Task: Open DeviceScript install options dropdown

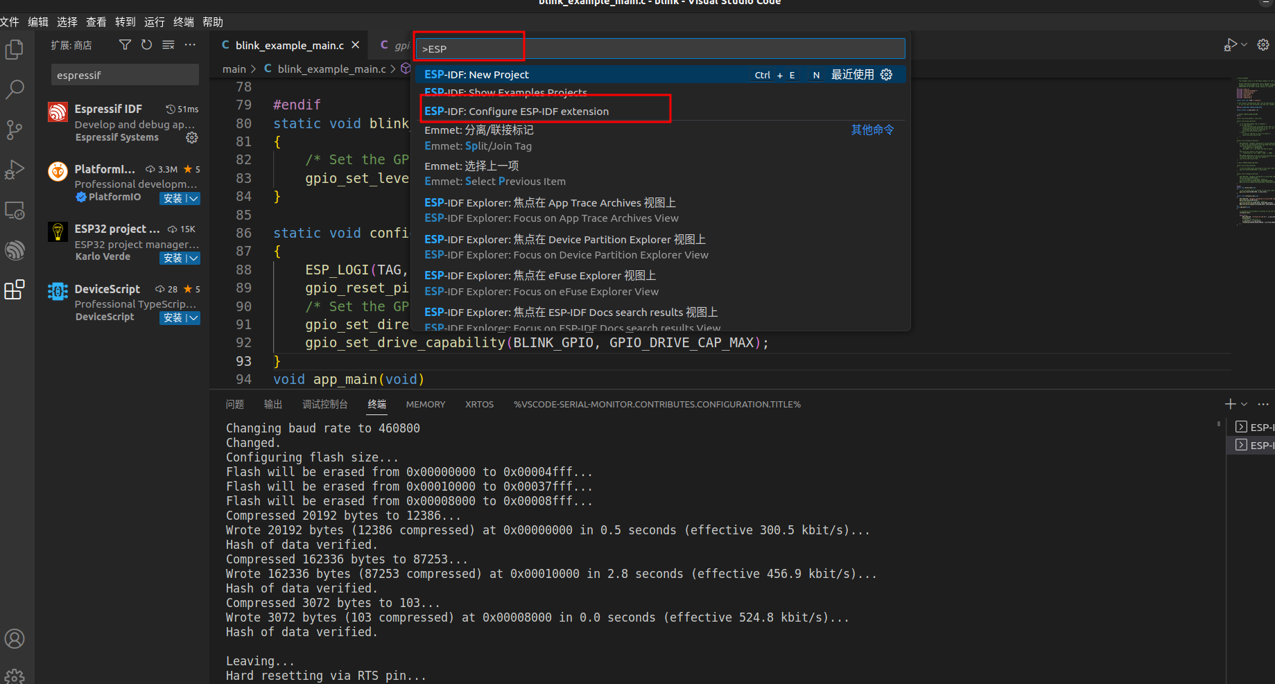Action: pos(193,317)
